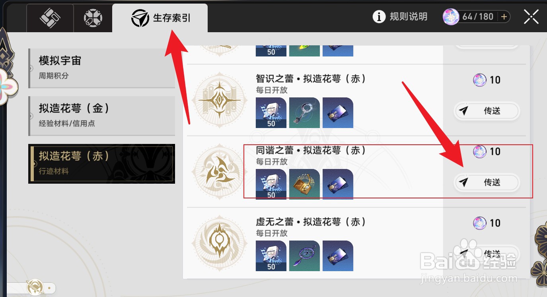Teleport to 智识之蕾 calyx
Image resolution: width=547 pixels, height=297 pixels.
[x=487, y=111]
